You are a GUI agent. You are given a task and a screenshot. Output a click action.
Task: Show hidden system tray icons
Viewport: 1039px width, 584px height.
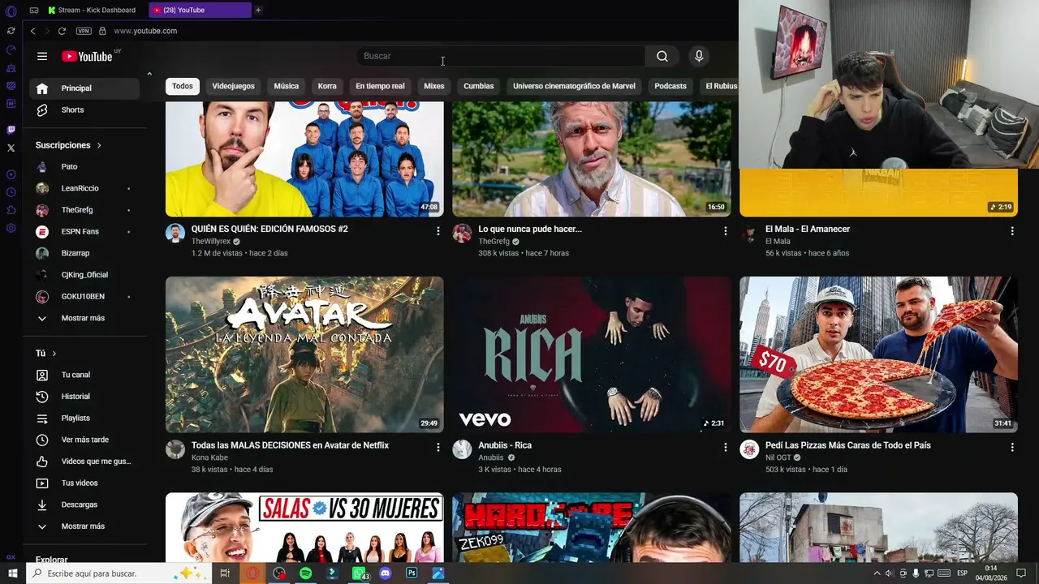[877, 573]
